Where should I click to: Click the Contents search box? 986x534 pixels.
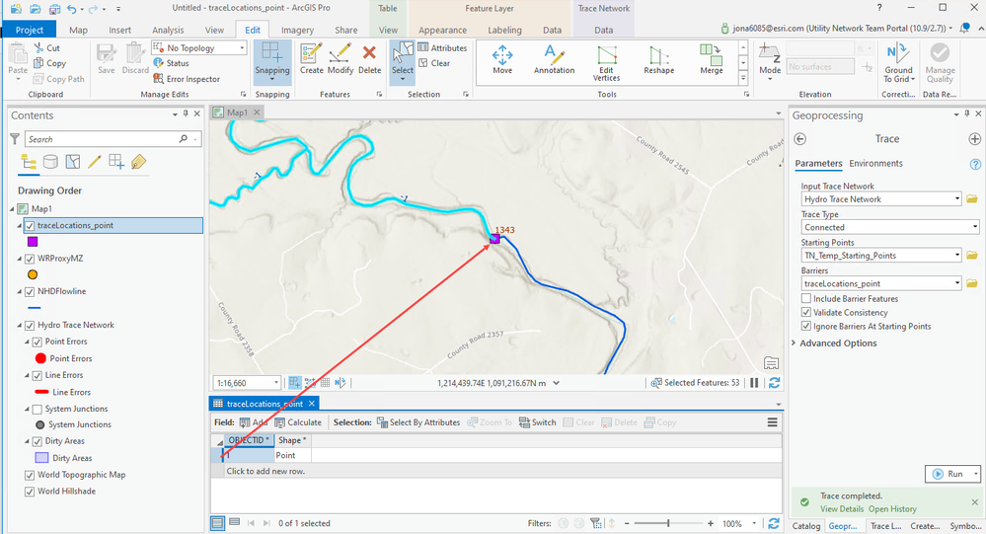tap(114, 139)
